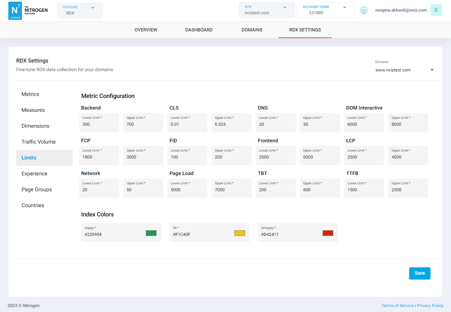
Task: Open Traffic Volume settings section
Action: pos(38,142)
